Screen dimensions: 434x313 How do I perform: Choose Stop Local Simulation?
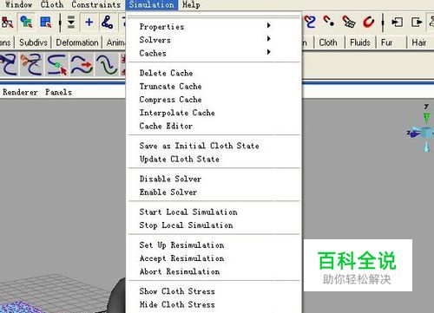click(214, 225)
